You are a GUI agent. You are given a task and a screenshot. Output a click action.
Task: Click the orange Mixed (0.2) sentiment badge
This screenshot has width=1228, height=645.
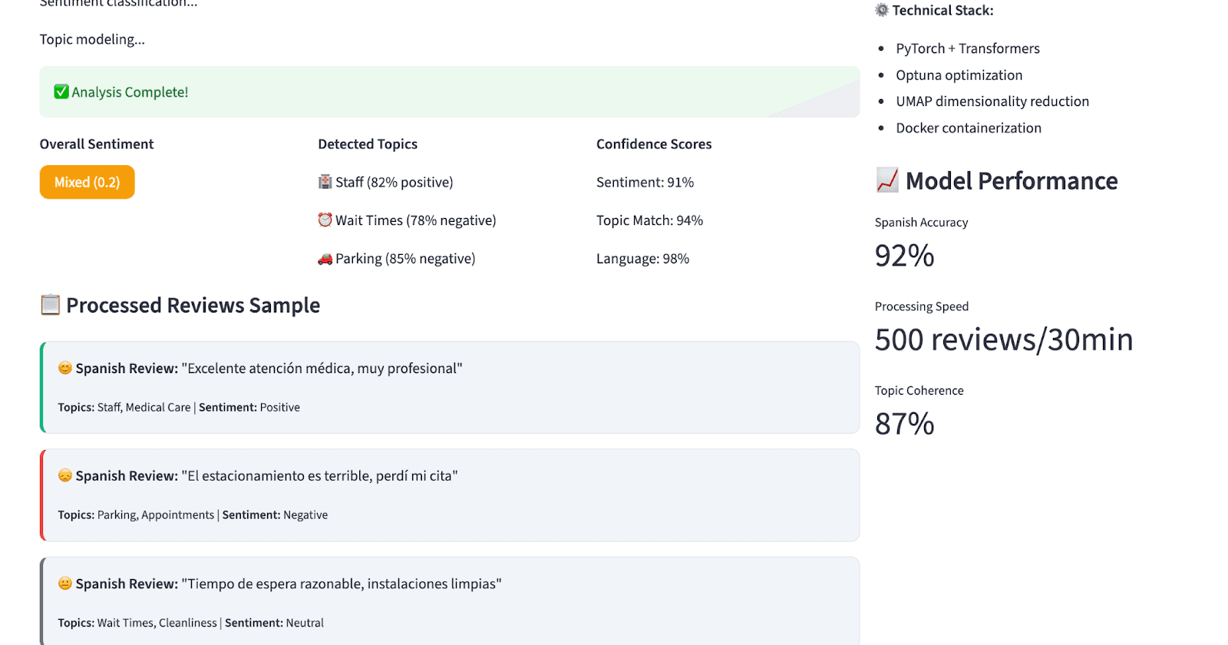(87, 182)
